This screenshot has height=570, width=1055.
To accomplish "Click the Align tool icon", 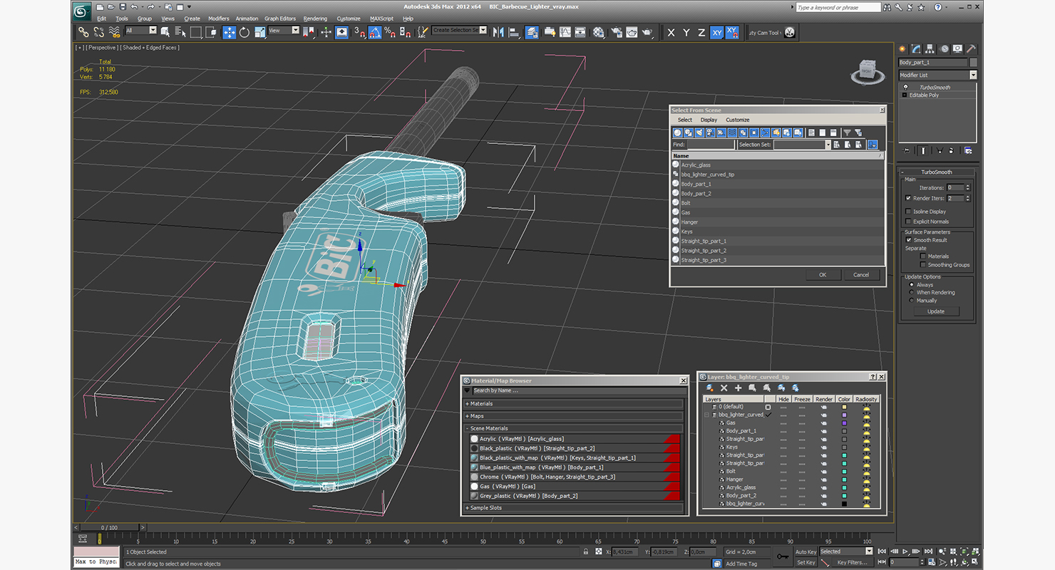I will (513, 32).
